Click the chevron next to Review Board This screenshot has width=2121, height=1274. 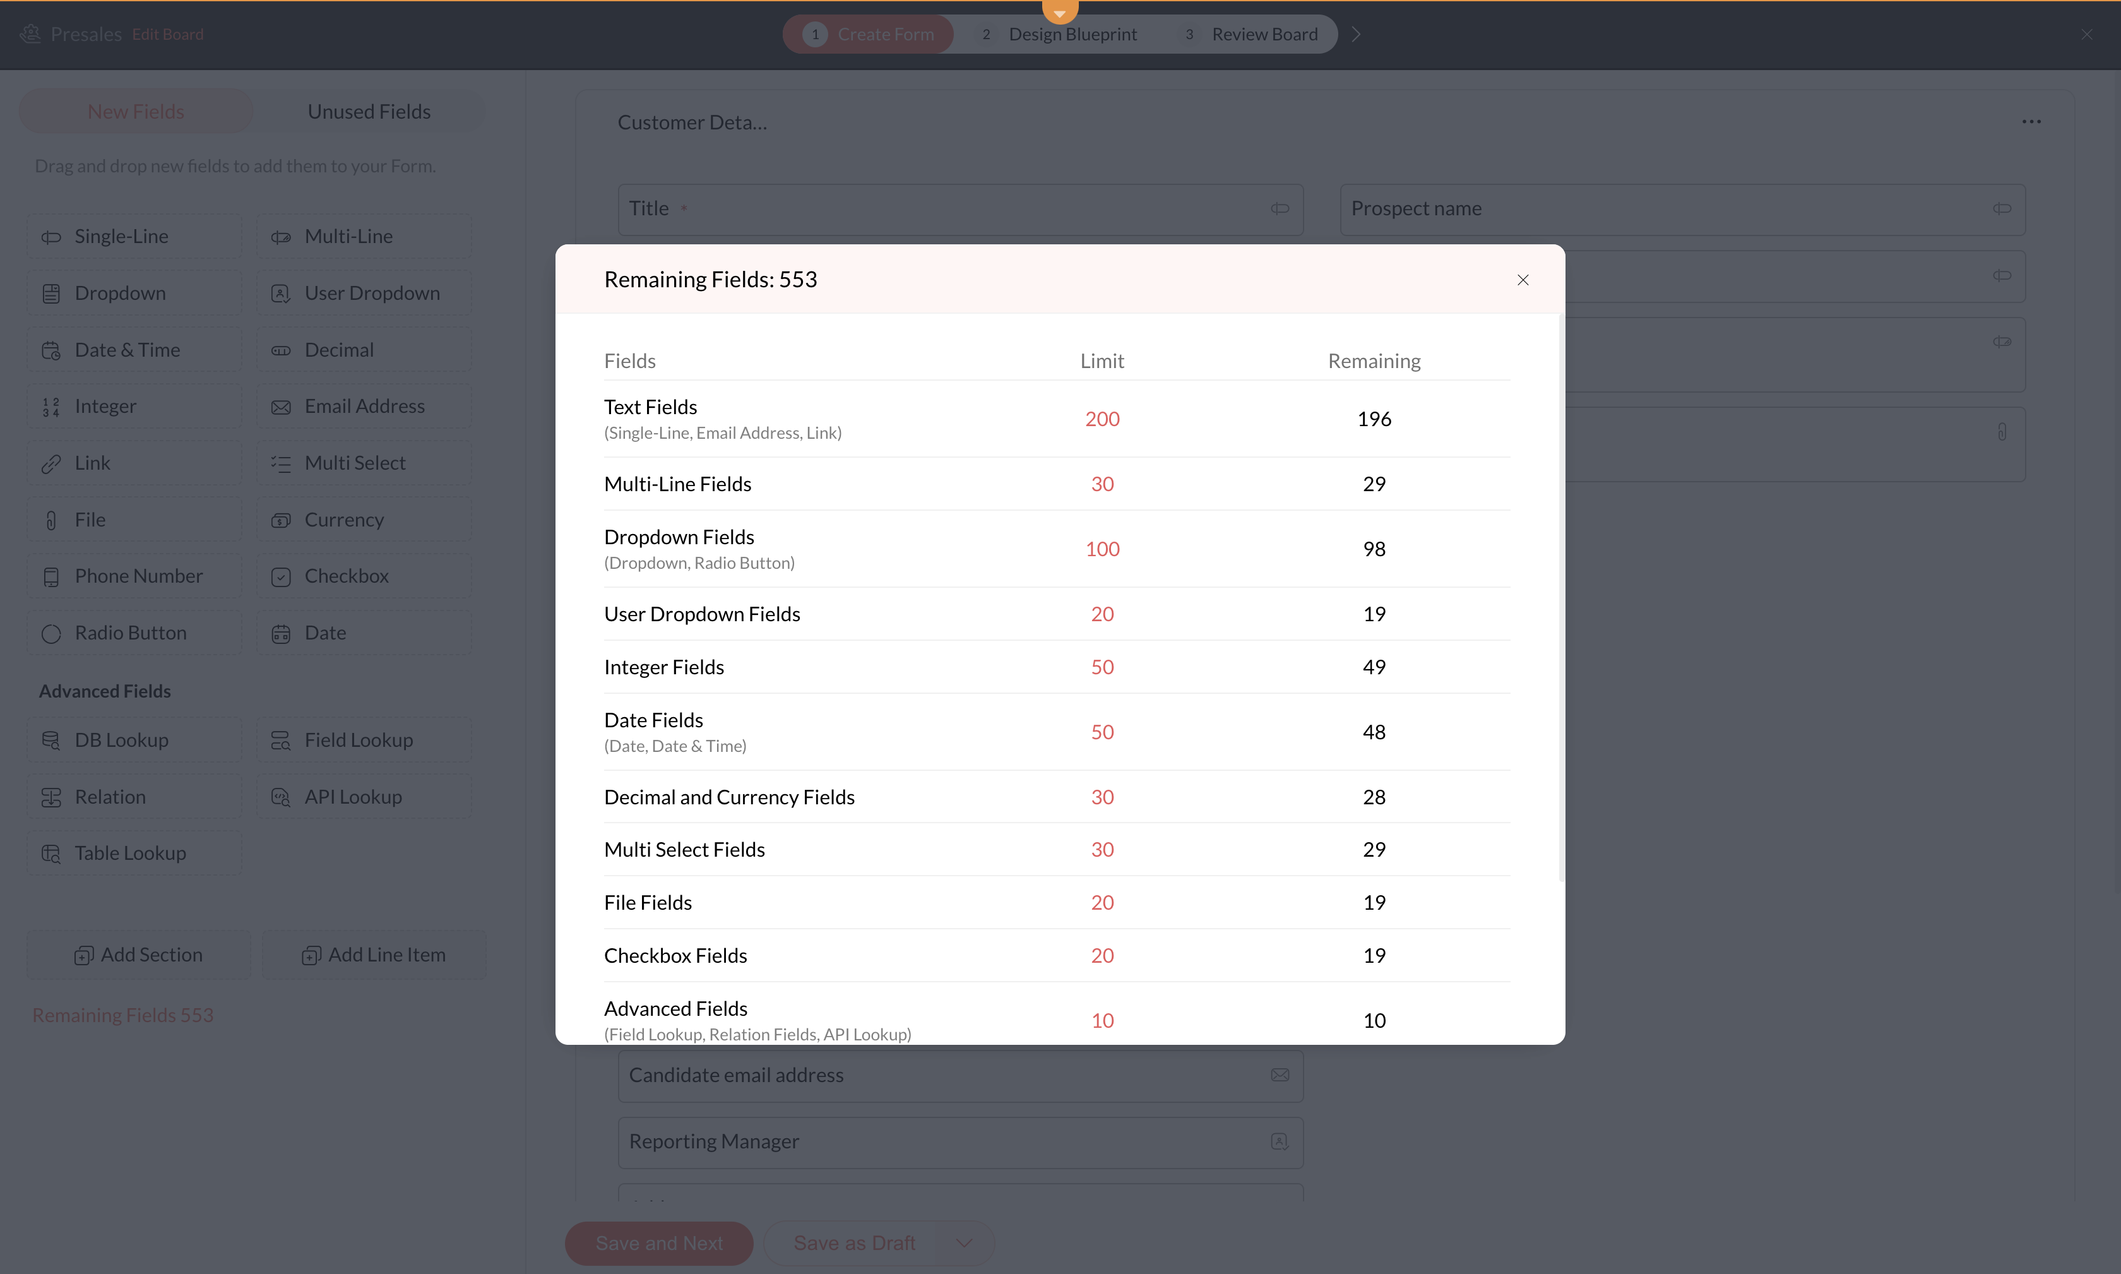point(1356,34)
